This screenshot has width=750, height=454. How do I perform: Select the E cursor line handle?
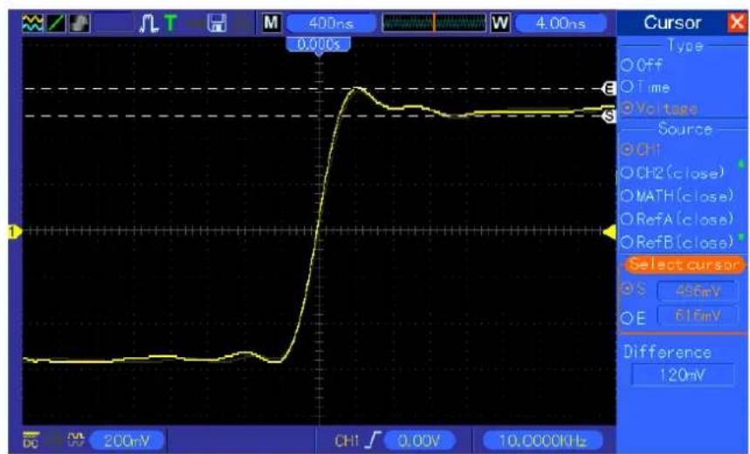tap(609, 88)
